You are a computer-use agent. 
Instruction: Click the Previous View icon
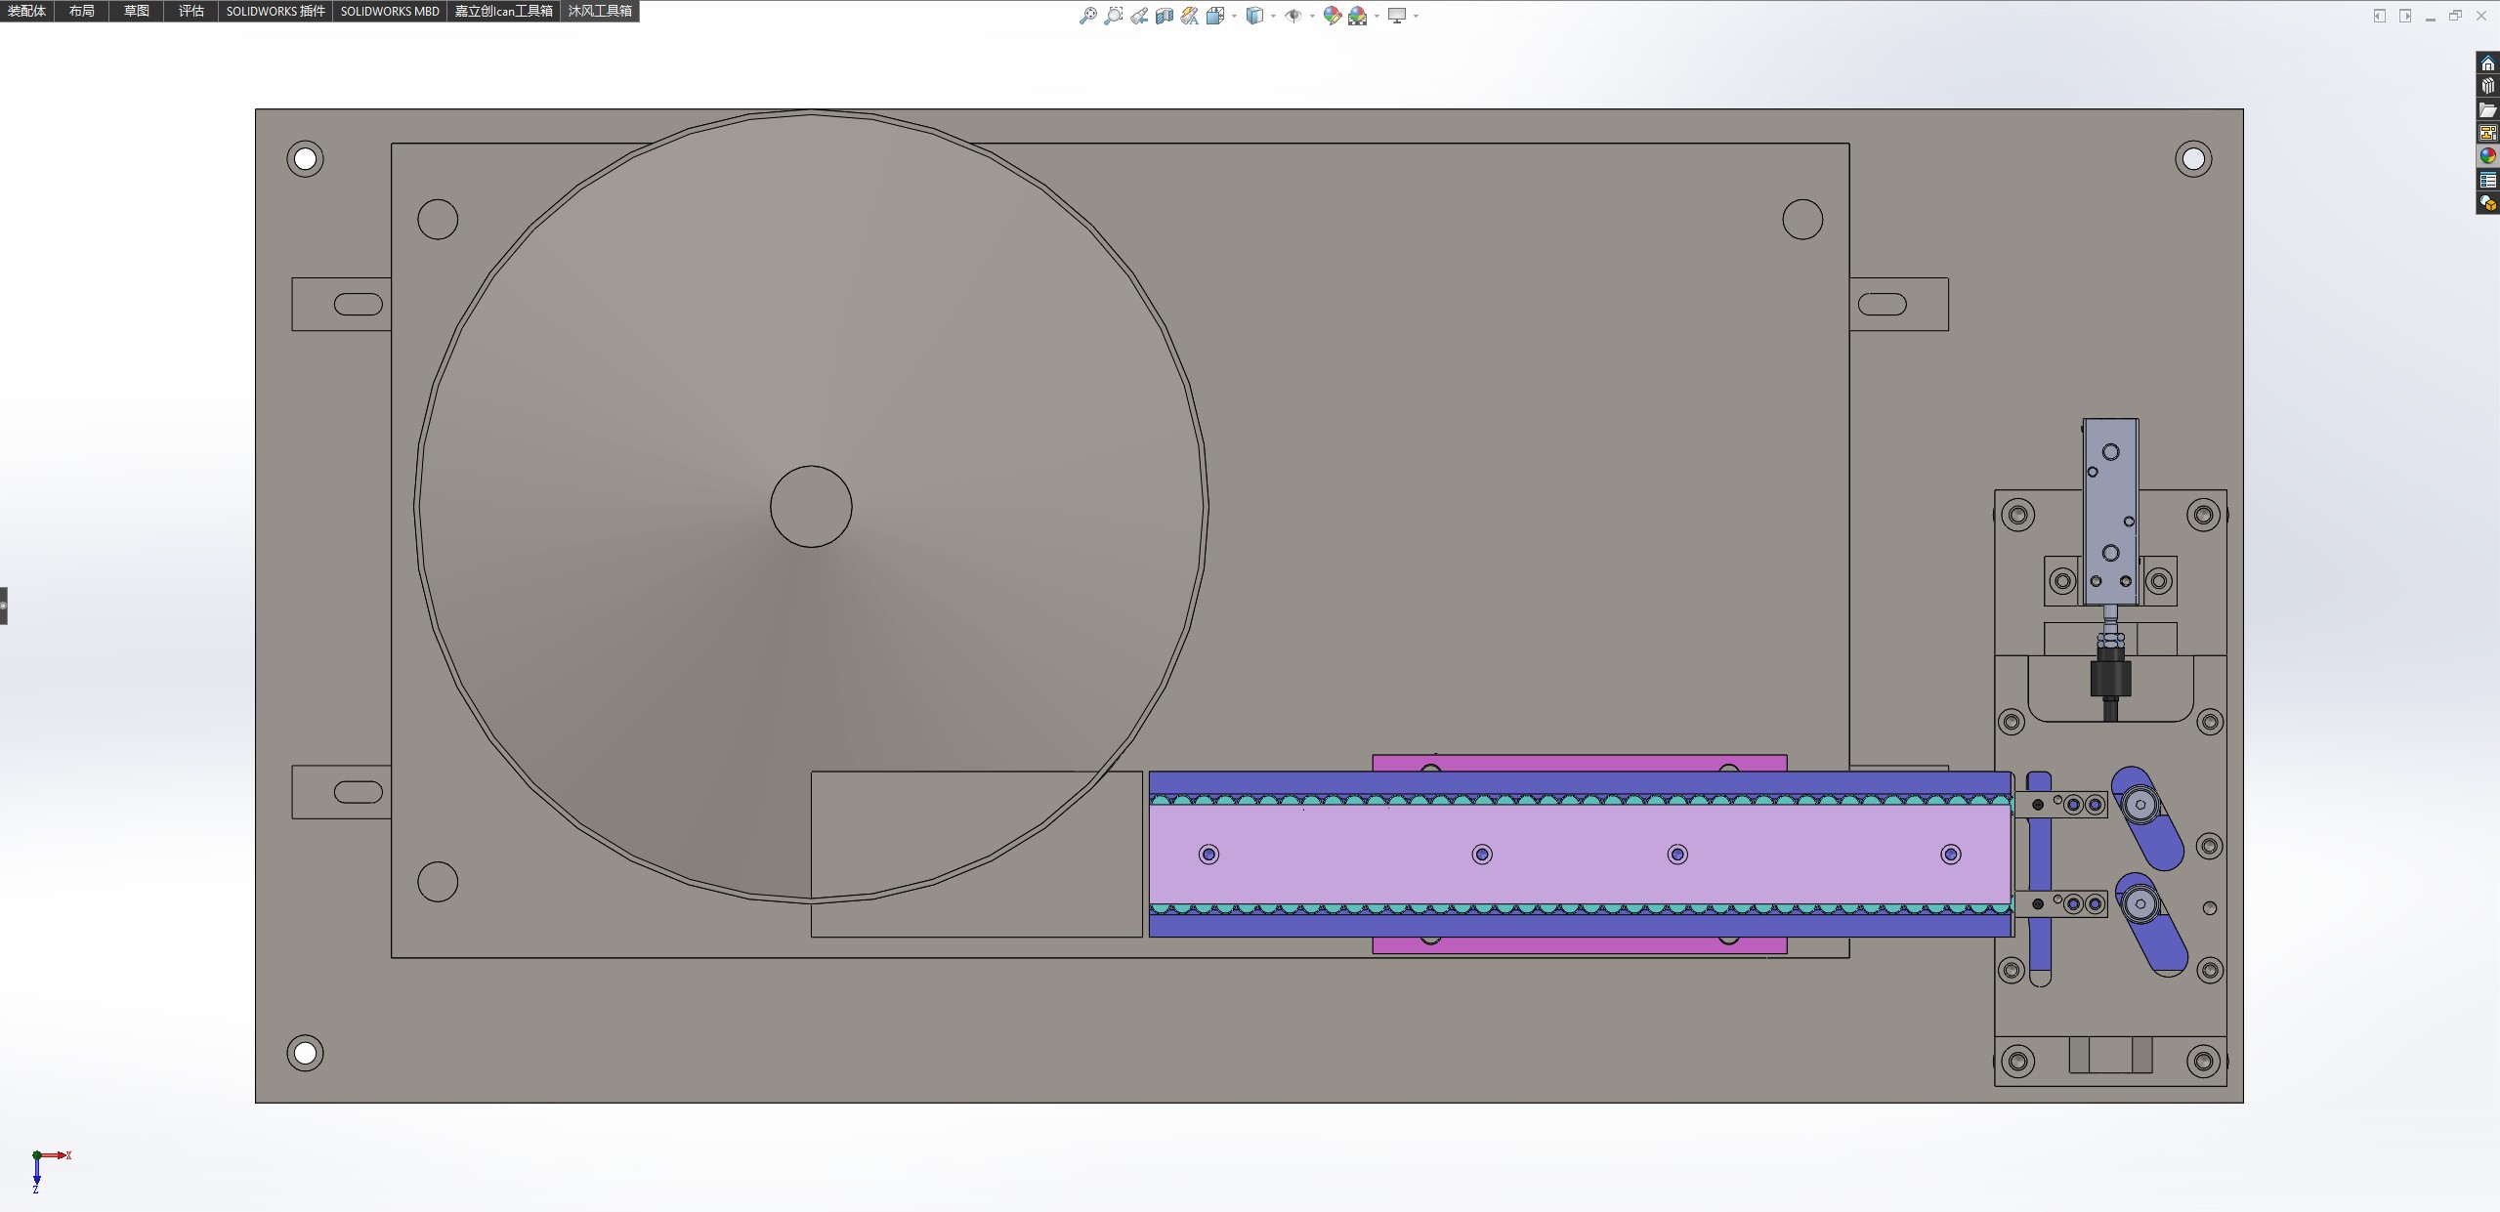(1139, 16)
